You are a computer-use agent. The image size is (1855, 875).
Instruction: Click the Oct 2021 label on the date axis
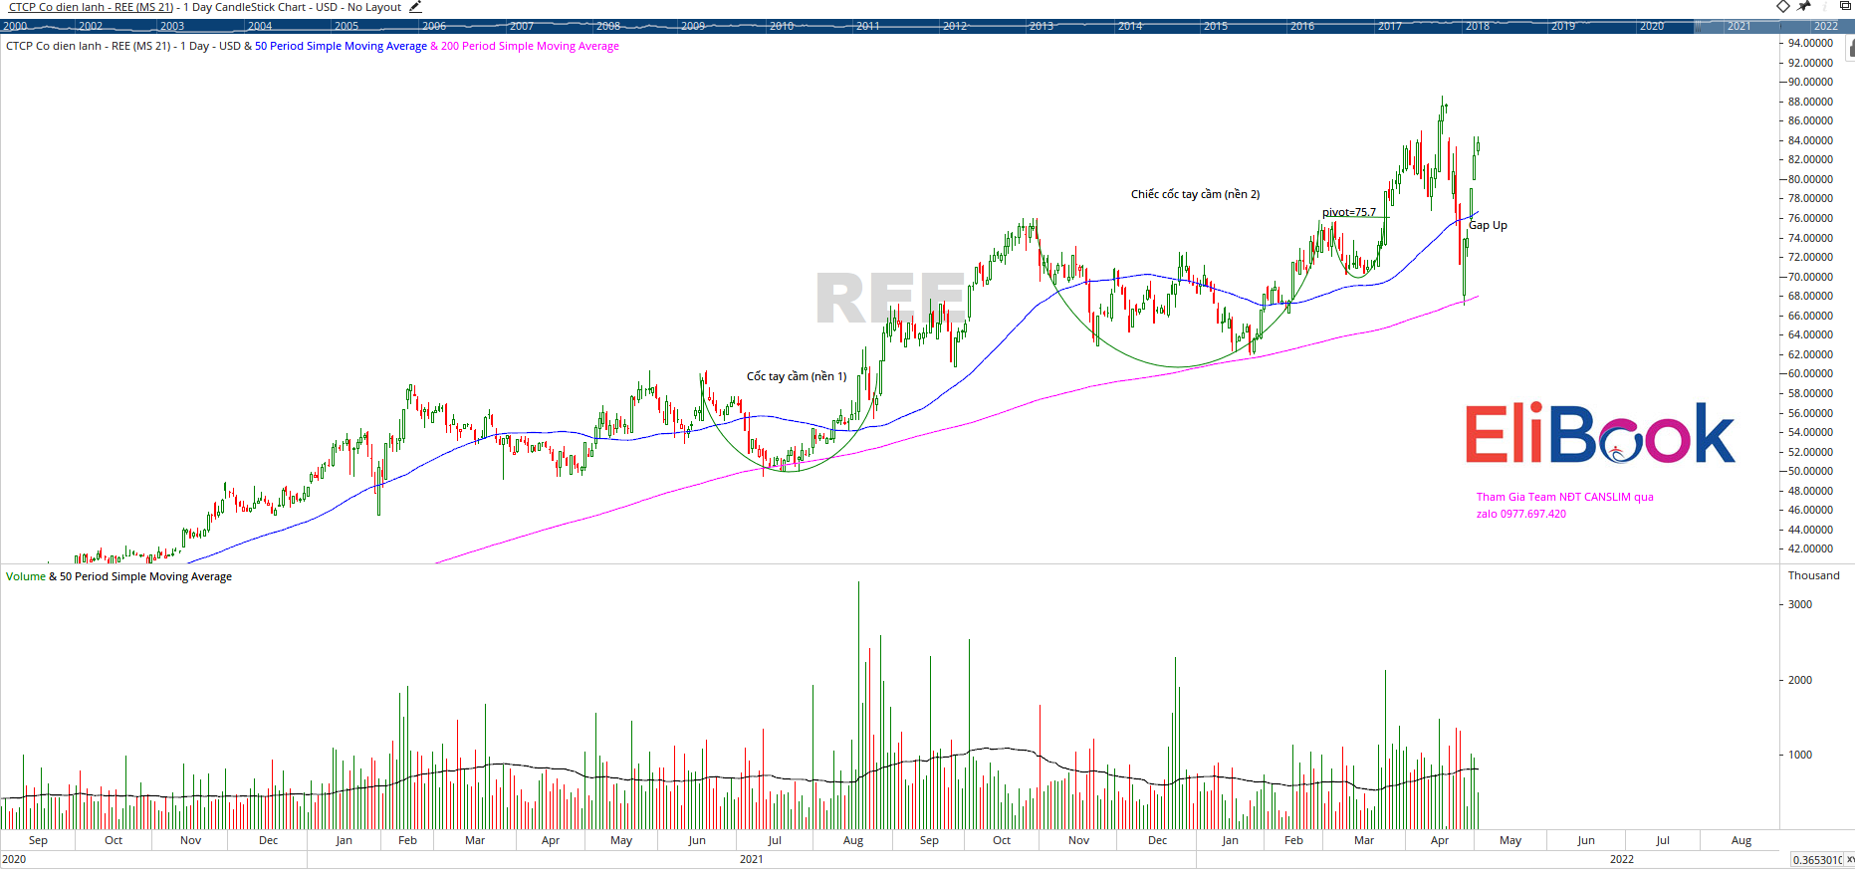(1002, 840)
